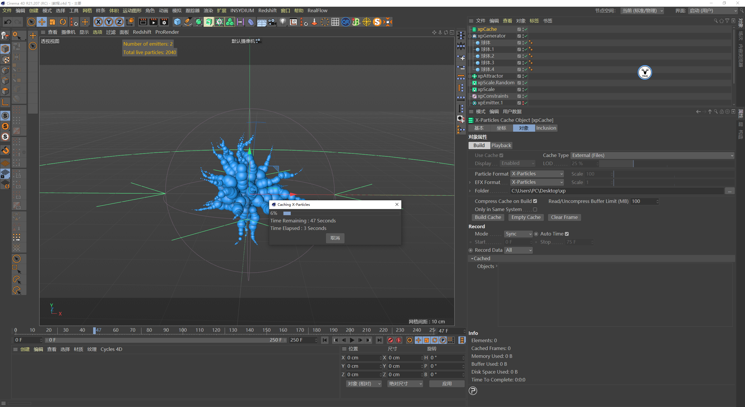
Task: Open the INSYDIUM menu
Action: (242, 10)
